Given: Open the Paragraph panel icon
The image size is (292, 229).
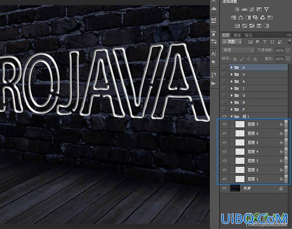Looking at the screenshot, I should tap(214, 62).
